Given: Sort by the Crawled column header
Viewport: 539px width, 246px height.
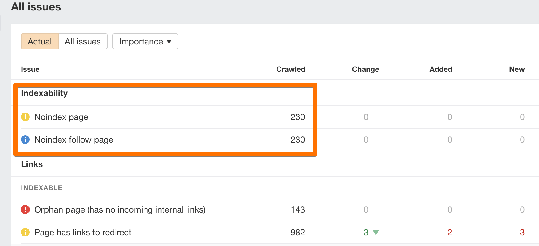Looking at the screenshot, I should (290, 69).
